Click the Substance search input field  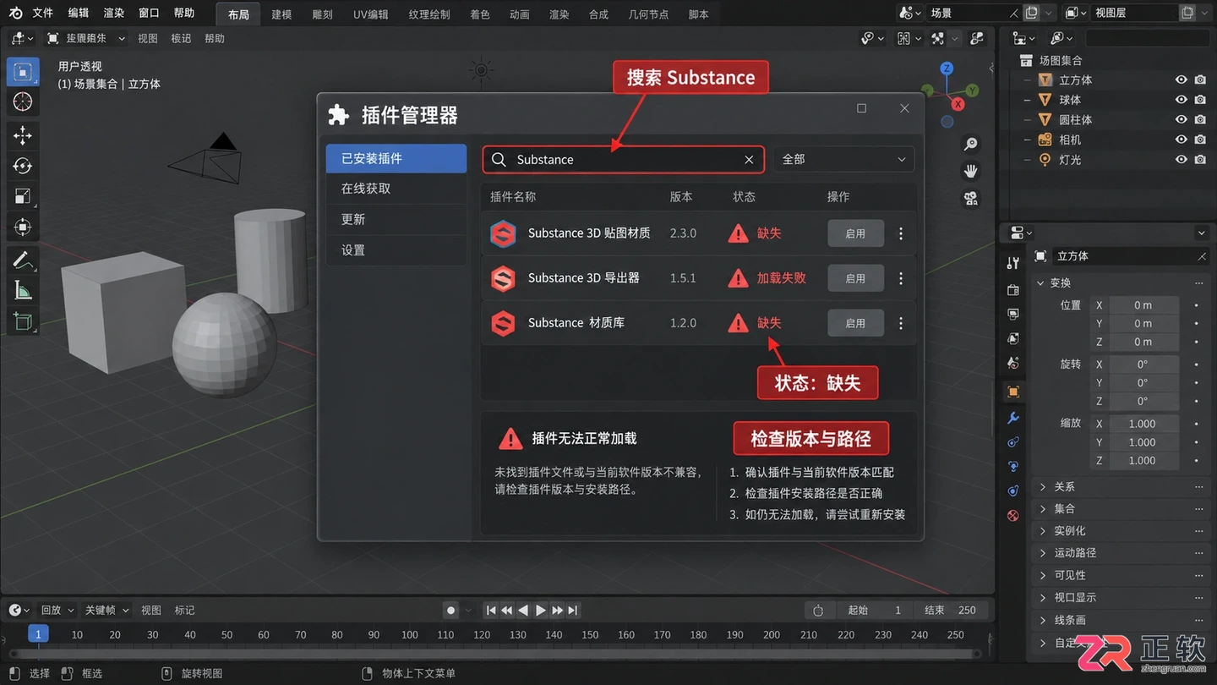pos(624,159)
